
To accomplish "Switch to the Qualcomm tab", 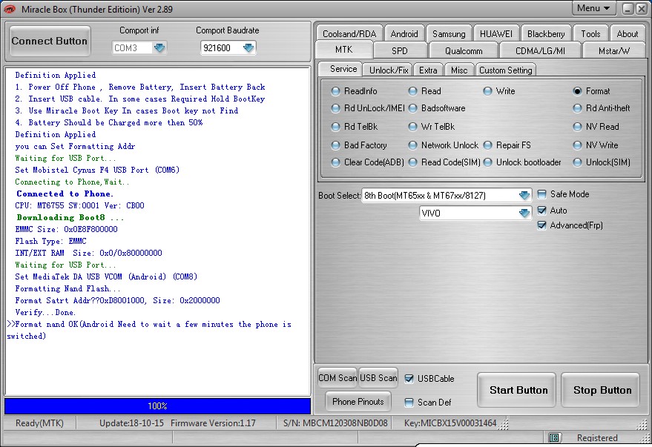I will [464, 50].
